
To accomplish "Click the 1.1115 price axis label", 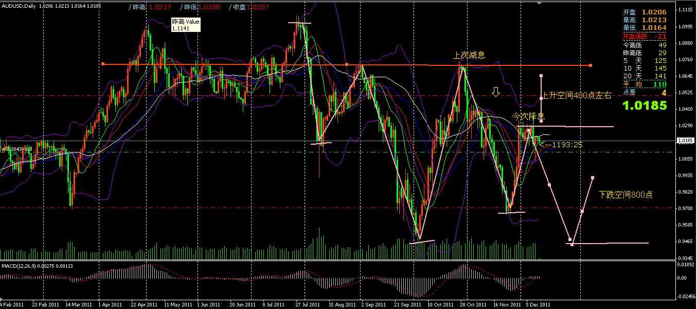I will [x=686, y=10].
